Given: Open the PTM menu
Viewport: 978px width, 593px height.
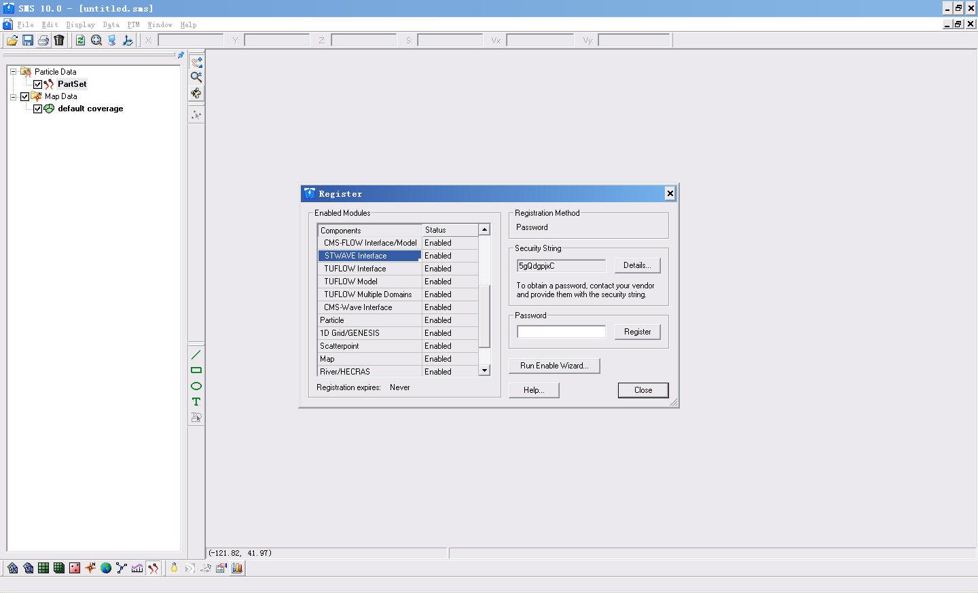Looking at the screenshot, I should coord(133,24).
